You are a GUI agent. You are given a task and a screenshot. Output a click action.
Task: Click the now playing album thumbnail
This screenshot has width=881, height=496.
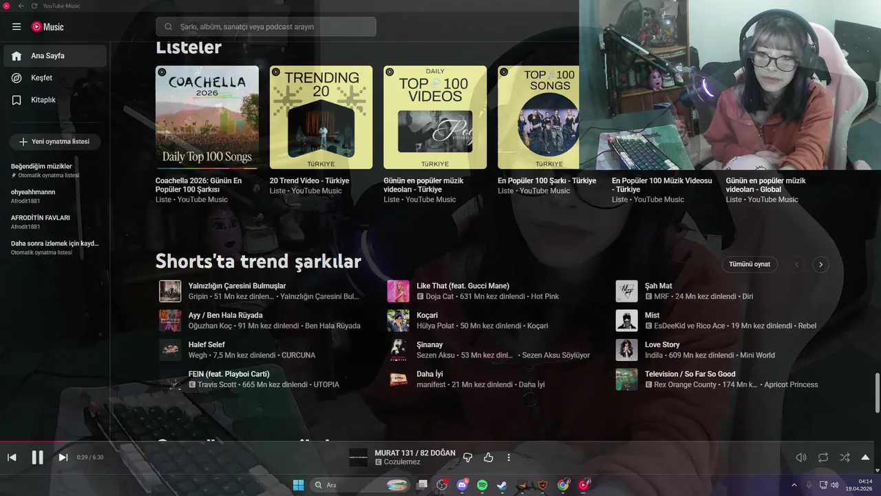(x=359, y=457)
